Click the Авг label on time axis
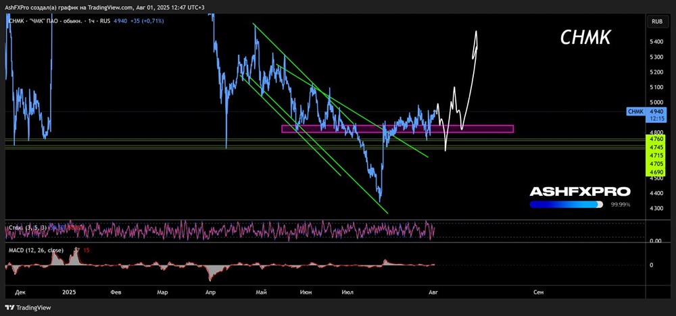676x316 pixels. [433, 292]
